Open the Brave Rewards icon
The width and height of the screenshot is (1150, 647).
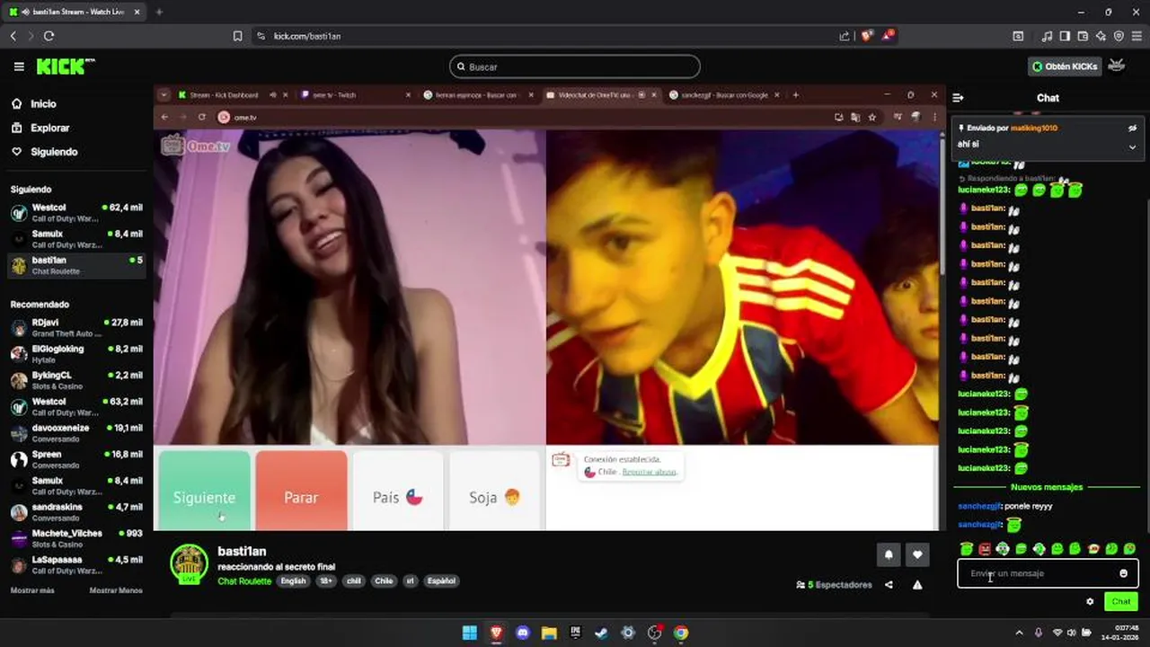[x=889, y=36]
